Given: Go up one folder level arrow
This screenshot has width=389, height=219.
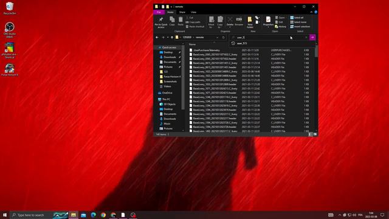Looking at the screenshot, I should coord(172,37).
